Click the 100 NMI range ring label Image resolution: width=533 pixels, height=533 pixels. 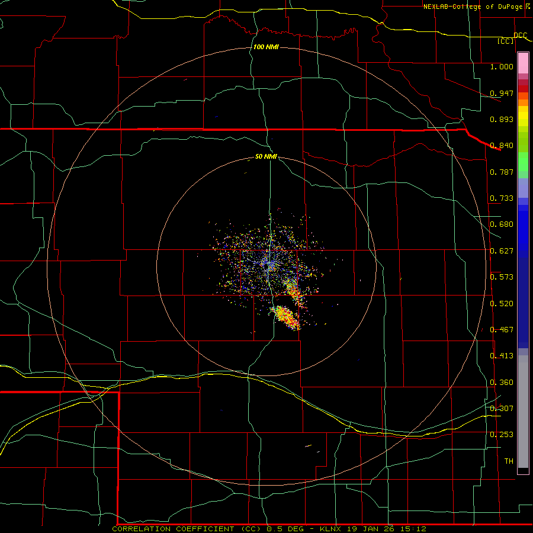(266, 47)
